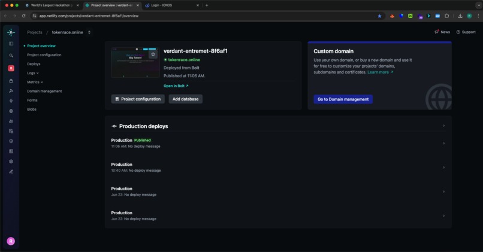Open the plug extensions icon in sidebar
Viewport: 483px width, 252px height.
pyautogui.click(x=11, y=101)
